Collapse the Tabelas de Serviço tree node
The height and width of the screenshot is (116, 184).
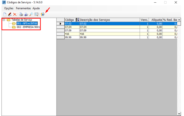[4, 20]
